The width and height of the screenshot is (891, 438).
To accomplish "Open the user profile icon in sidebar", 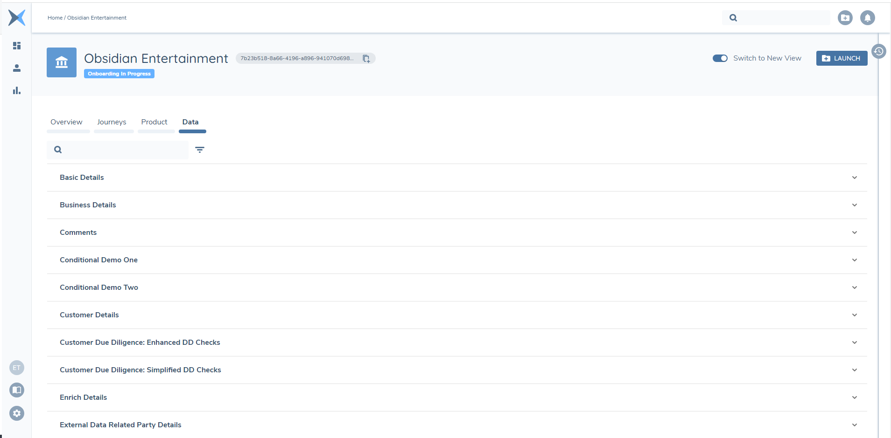I will click(x=17, y=68).
